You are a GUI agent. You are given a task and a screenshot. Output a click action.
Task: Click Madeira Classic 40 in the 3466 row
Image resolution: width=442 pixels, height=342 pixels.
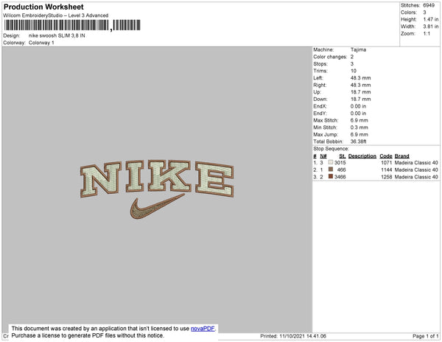click(x=416, y=177)
